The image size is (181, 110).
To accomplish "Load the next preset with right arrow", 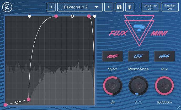I will [x=109, y=7].
